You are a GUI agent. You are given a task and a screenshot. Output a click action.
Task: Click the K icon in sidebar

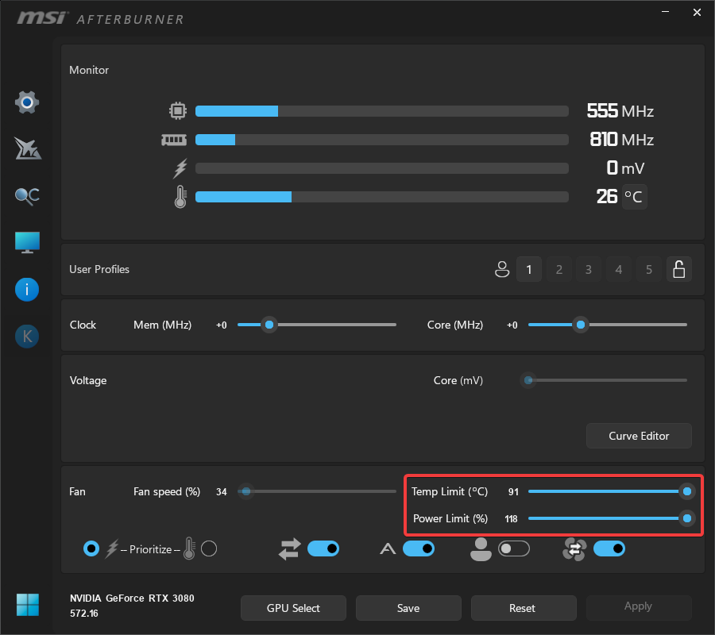(27, 337)
